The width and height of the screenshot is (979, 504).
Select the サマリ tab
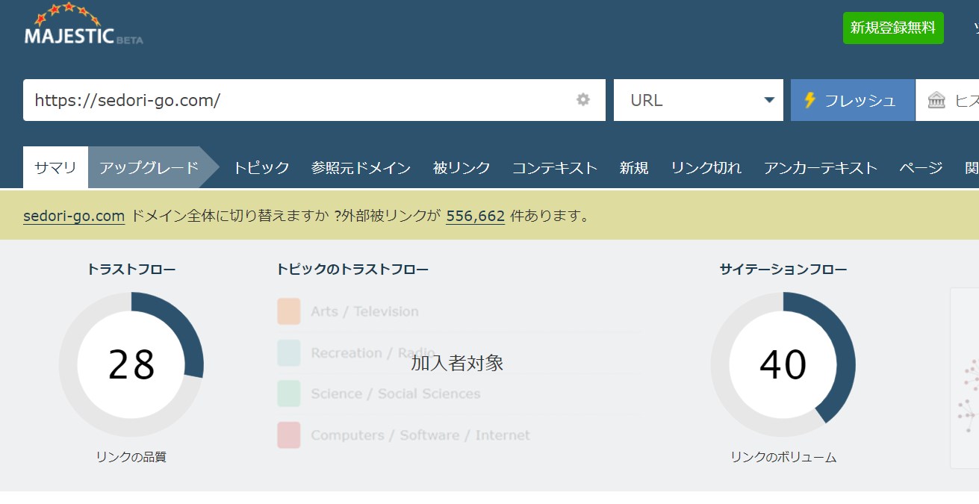(55, 167)
